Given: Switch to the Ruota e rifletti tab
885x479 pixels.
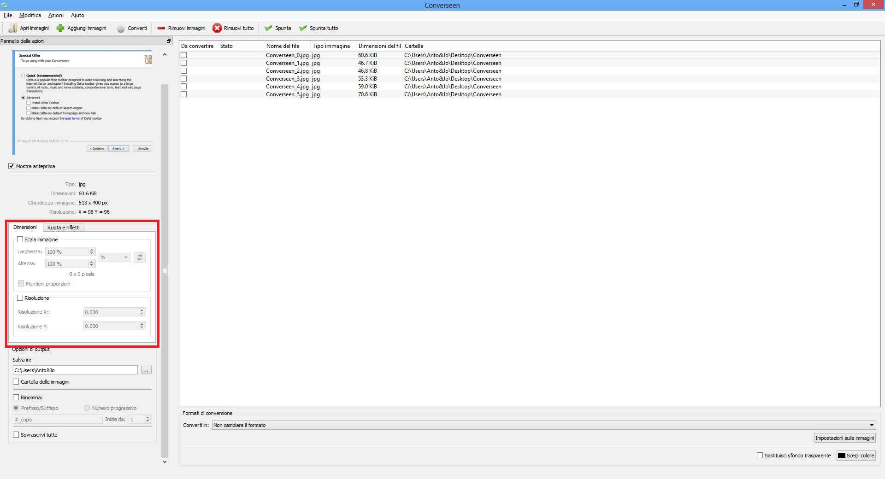Looking at the screenshot, I should pos(64,228).
